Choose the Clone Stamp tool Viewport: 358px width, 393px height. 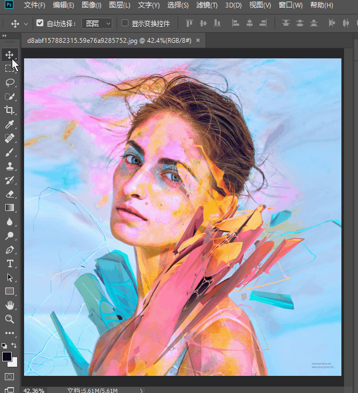[x=10, y=166]
